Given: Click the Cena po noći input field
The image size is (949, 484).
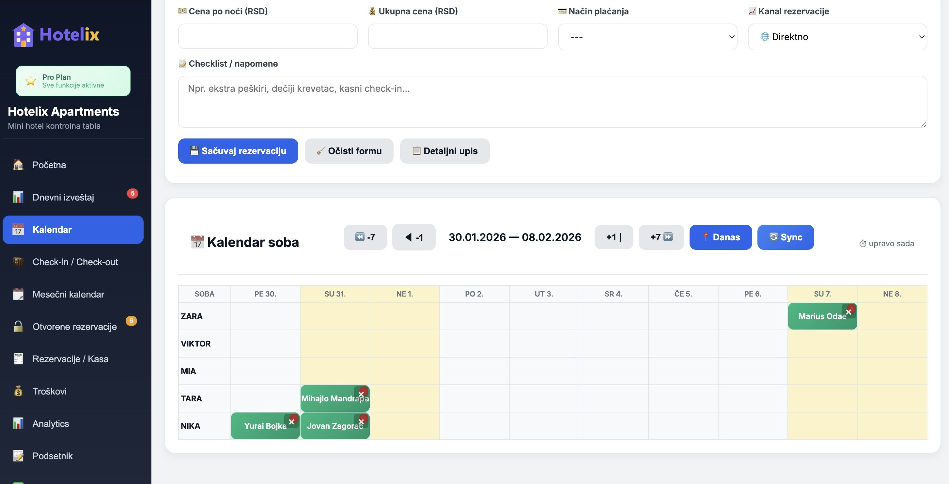Looking at the screenshot, I should click(x=268, y=36).
